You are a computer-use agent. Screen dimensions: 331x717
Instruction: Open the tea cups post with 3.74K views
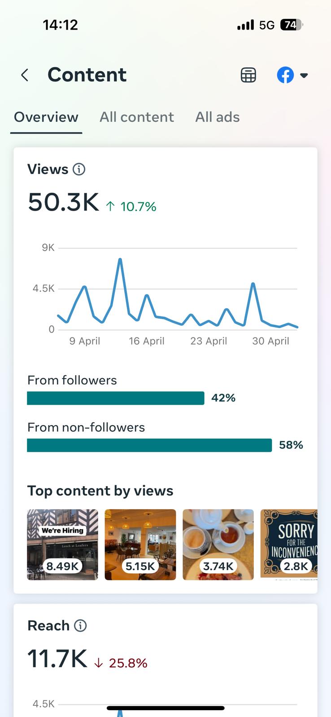218,544
